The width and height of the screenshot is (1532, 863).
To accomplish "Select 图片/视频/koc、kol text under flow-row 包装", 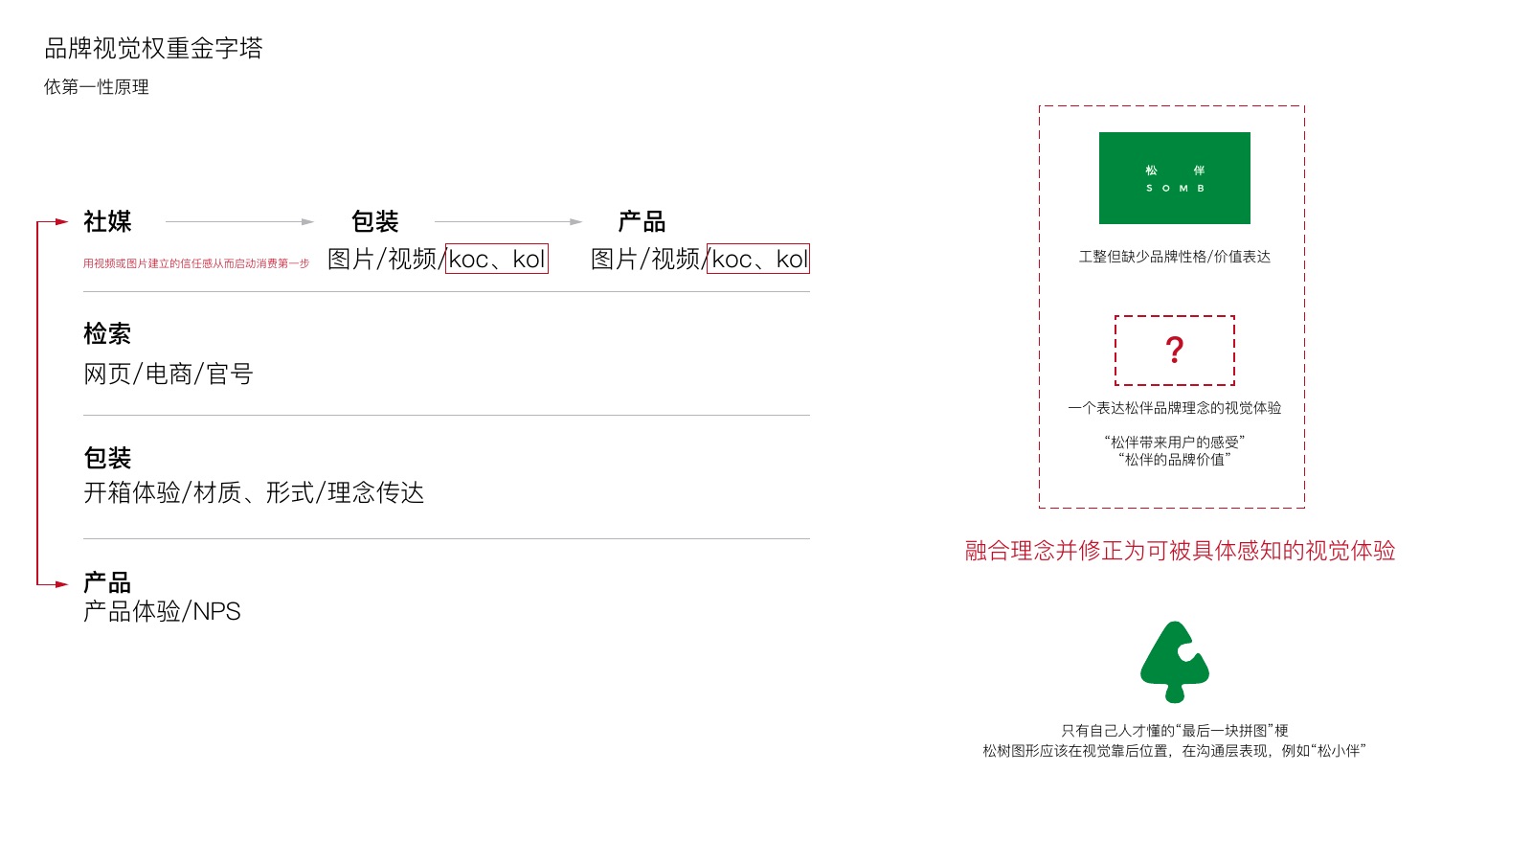I will [438, 259].
